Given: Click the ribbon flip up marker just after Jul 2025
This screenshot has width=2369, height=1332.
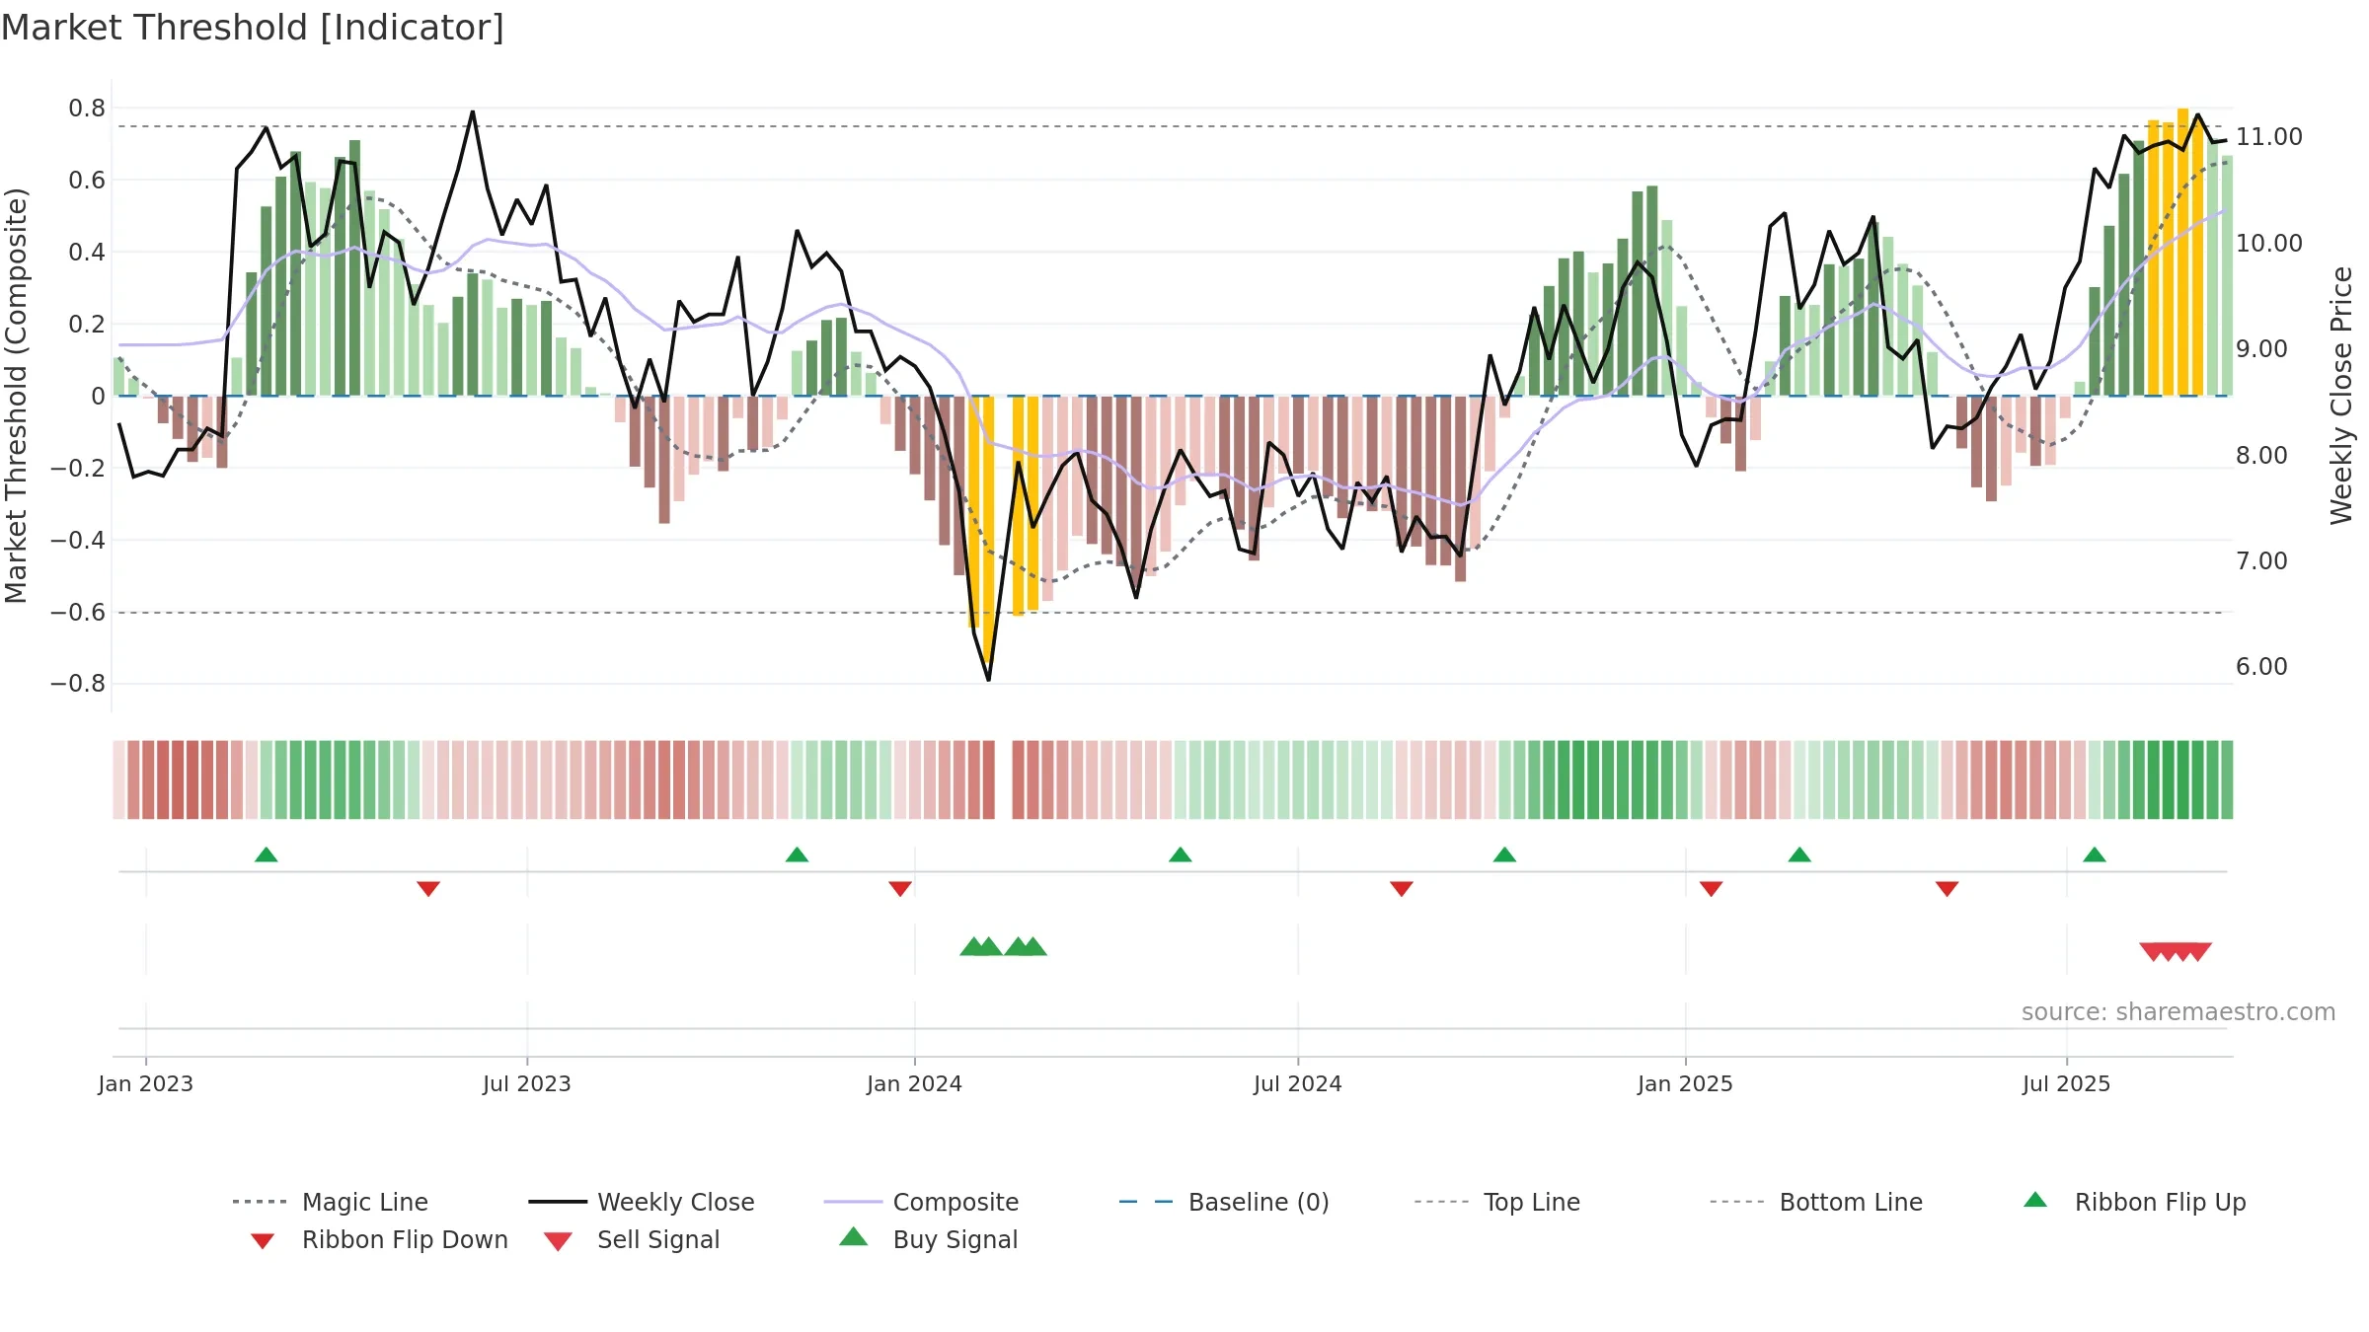Looking at the screenshot, I should (x=2095, y=854).
